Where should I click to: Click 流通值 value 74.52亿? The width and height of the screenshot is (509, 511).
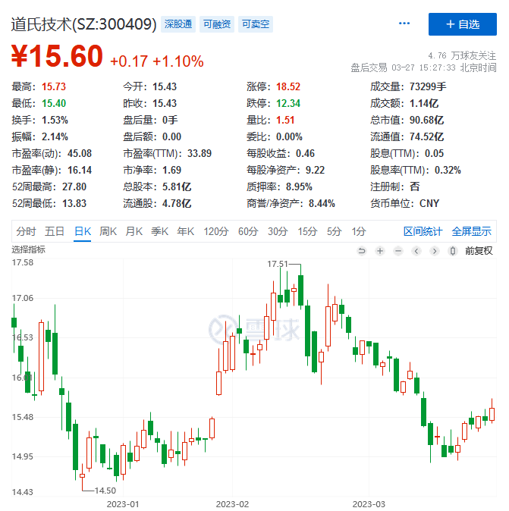(x=427, y=136)
